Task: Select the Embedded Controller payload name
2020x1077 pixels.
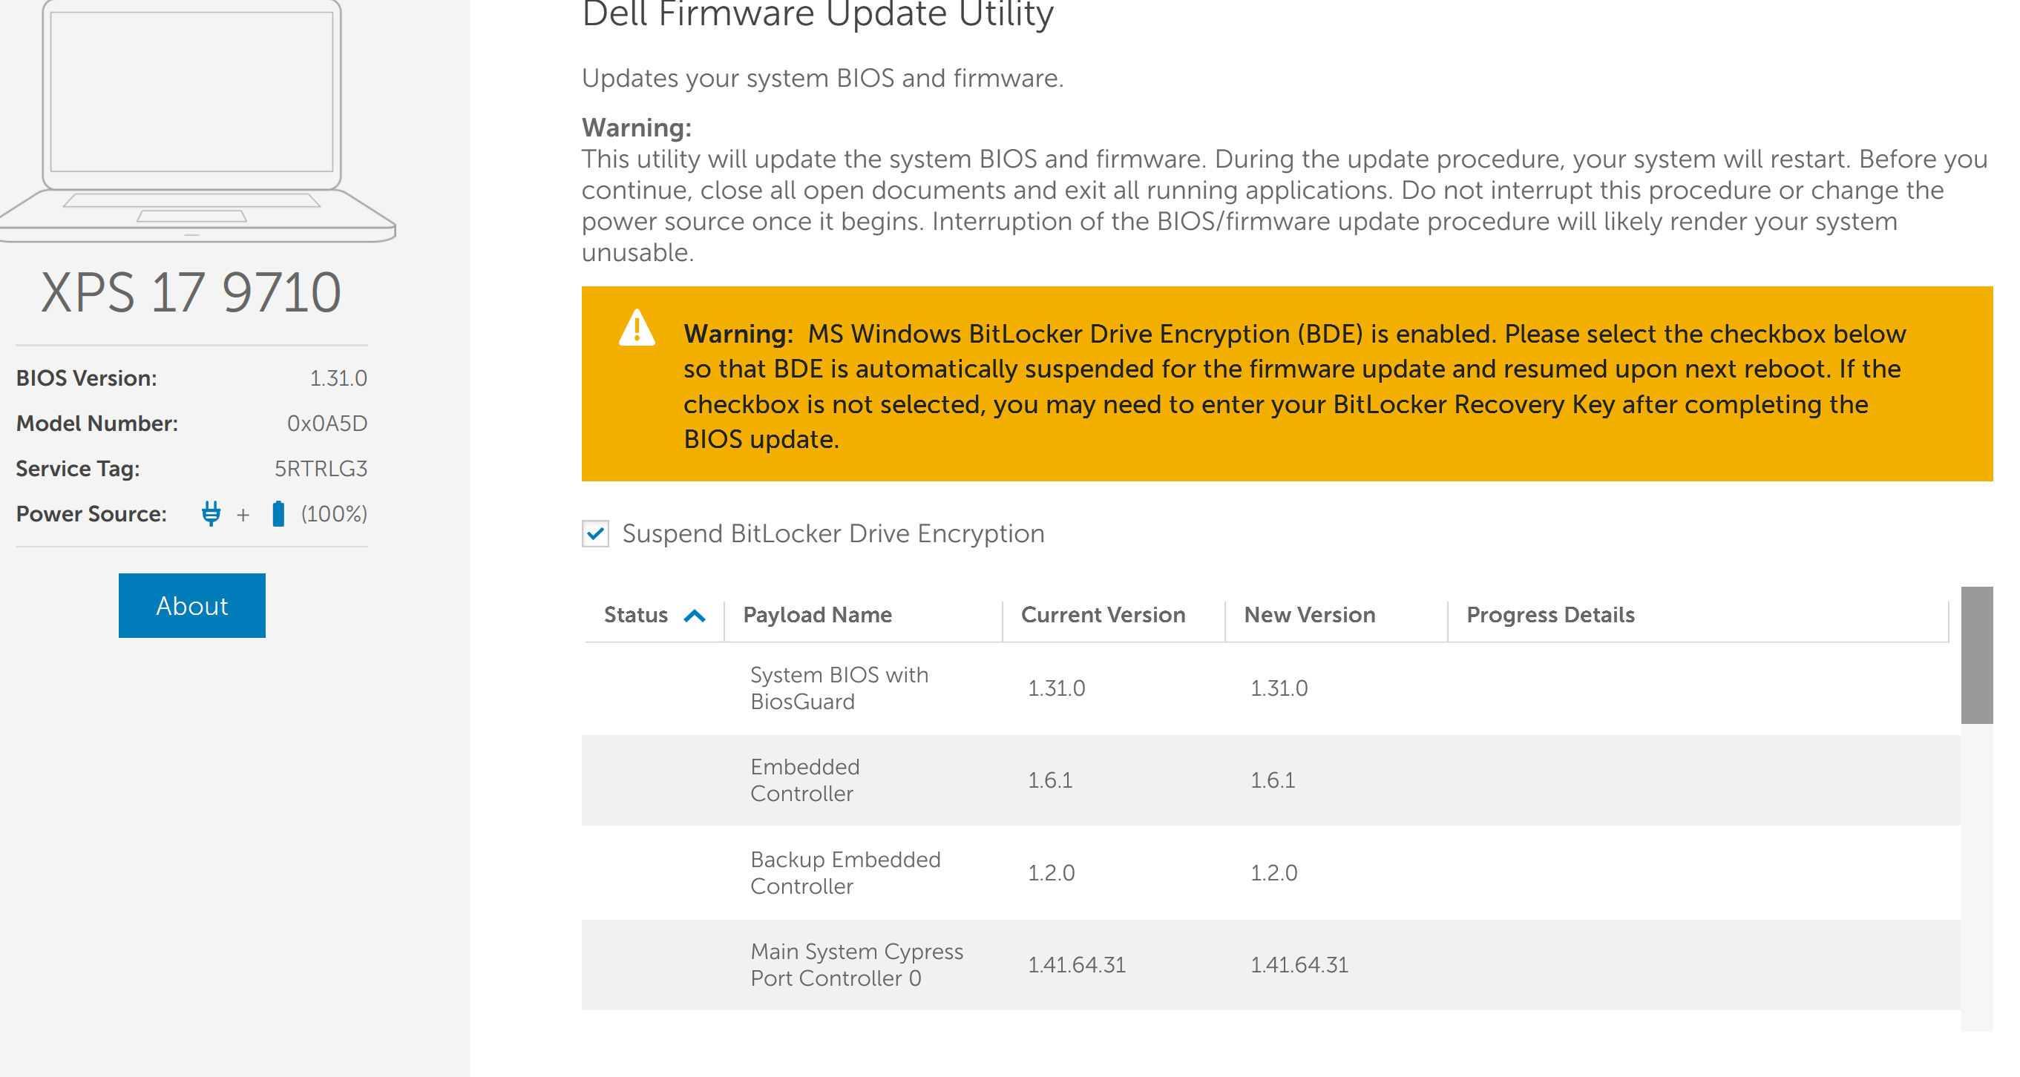Action: pyautogui.click(x=804, y=780)
